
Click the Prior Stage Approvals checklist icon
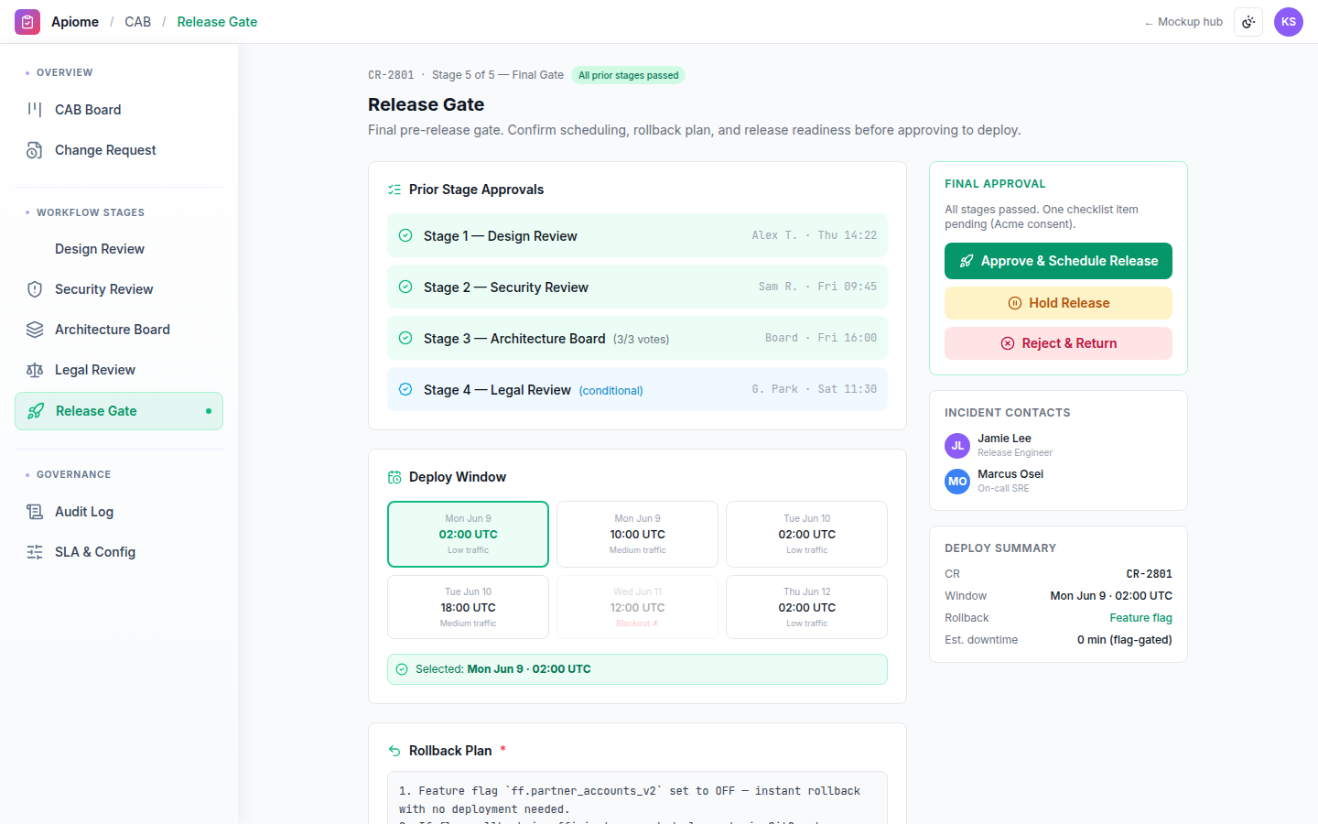(394, 190)
